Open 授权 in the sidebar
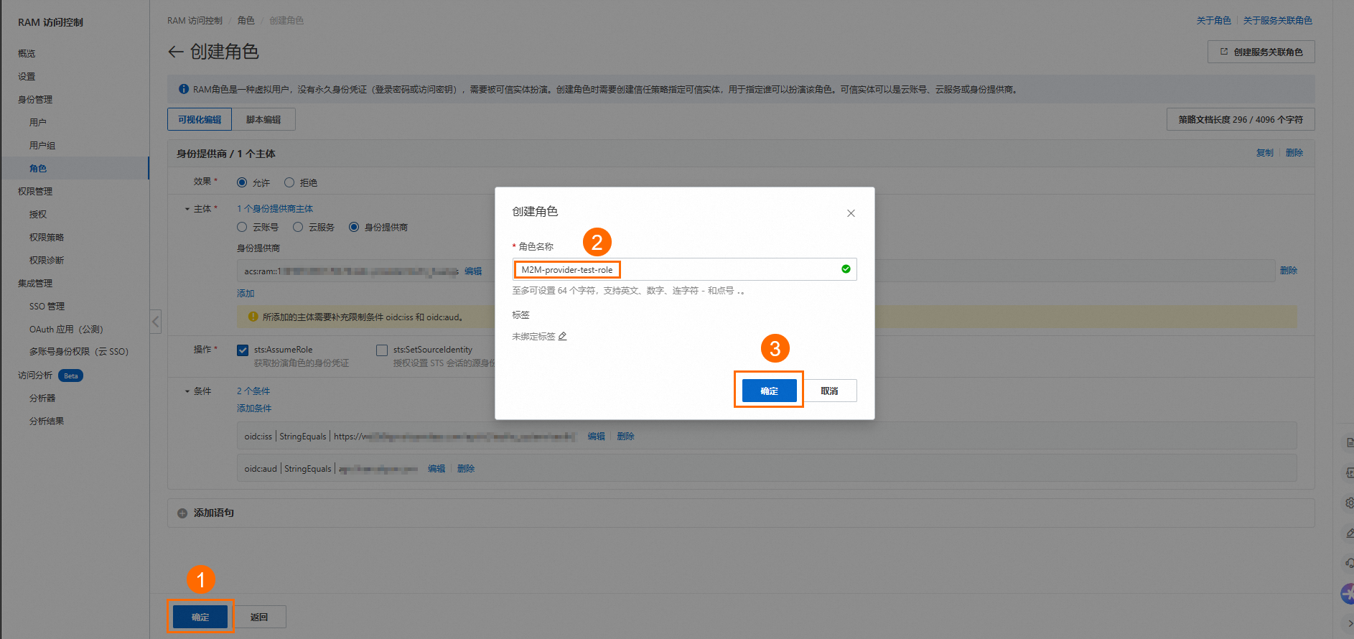 coord(38,215)
